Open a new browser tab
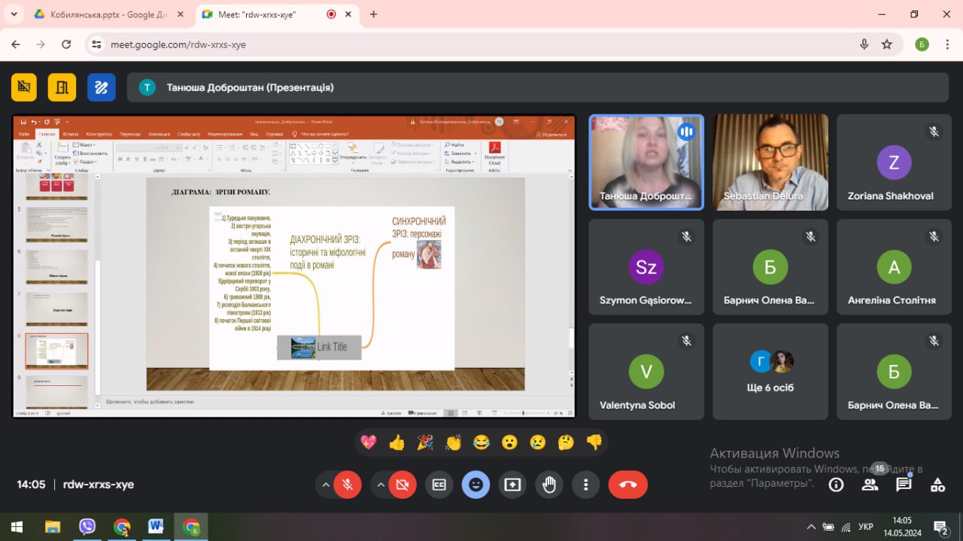The width and height of the screenshot is (963, 541). [373, 14]
